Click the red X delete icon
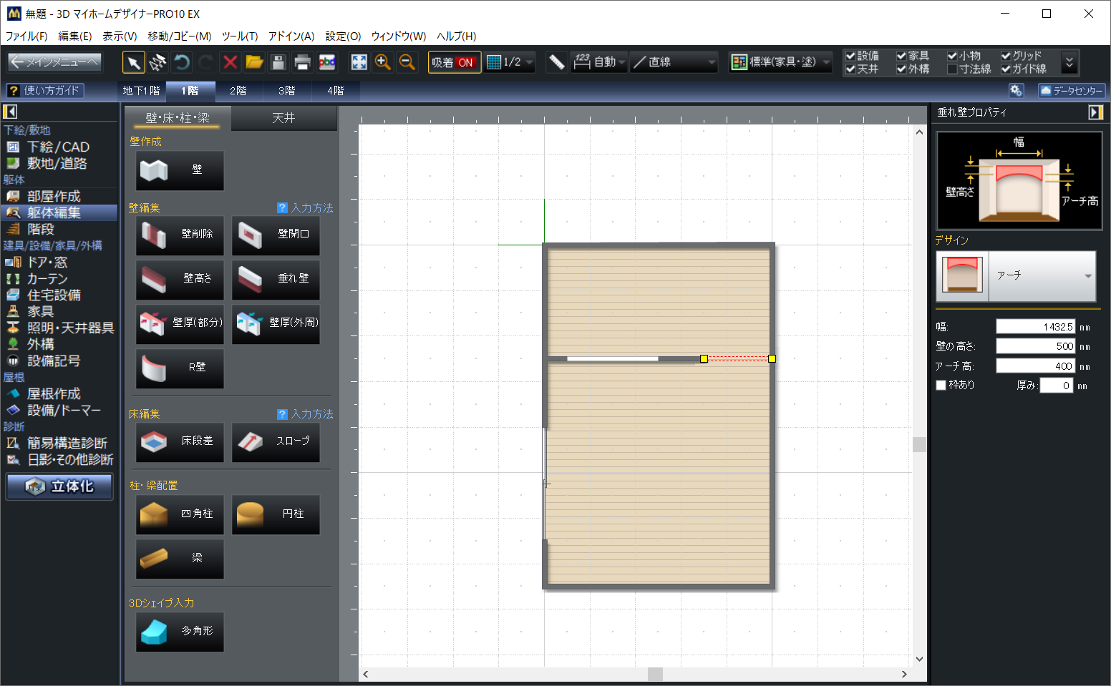1111x686 pixels. [230, 63]
